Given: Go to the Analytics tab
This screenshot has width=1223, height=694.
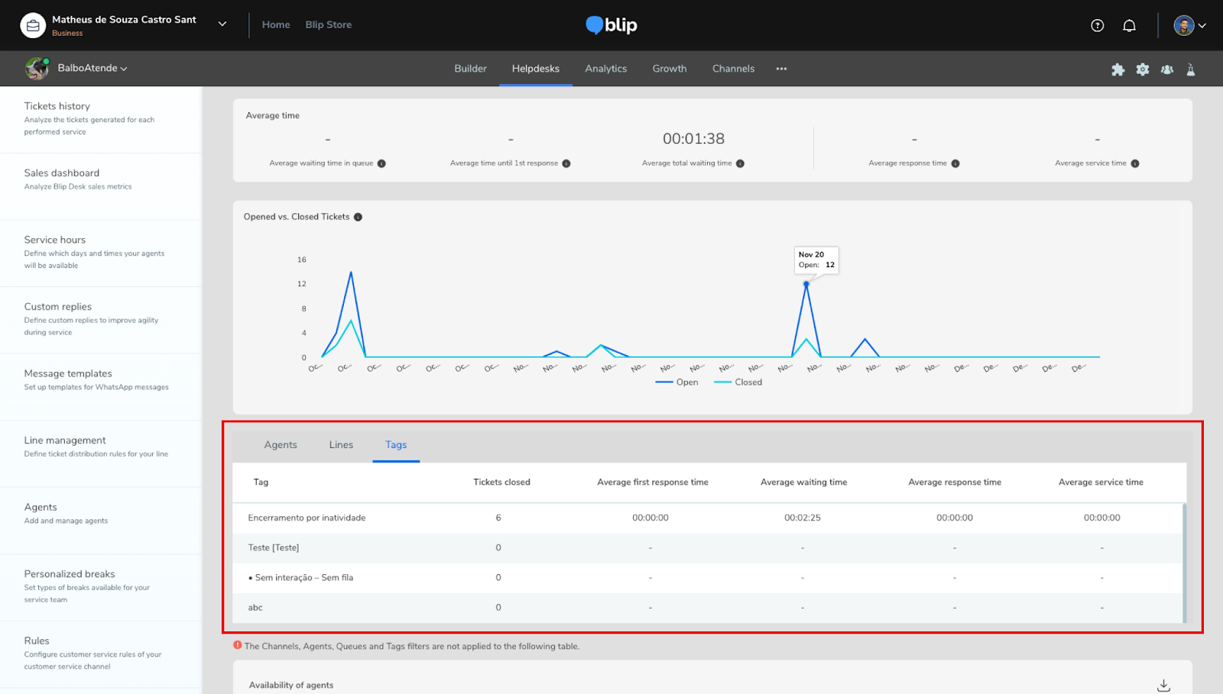Looking at the screenshot, I should tap(605, 69).
